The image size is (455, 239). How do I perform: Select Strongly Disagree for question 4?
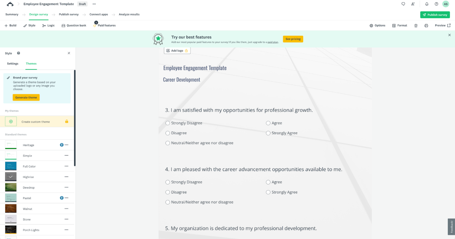[168, 182]
